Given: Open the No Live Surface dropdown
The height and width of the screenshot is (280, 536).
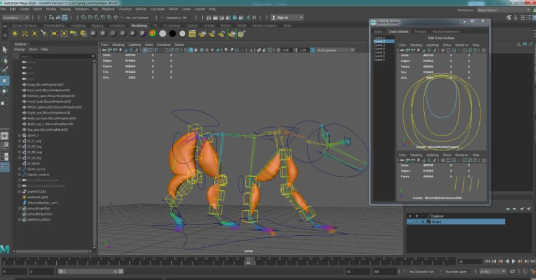Looking at the screenshot, I should (138, 17).
